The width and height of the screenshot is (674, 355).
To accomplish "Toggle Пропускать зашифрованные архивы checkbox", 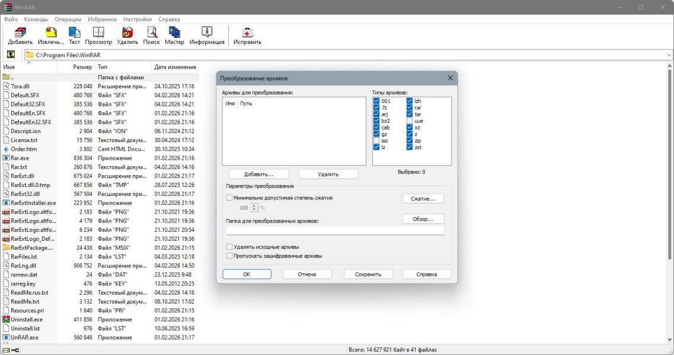I will tap(229, 256).
